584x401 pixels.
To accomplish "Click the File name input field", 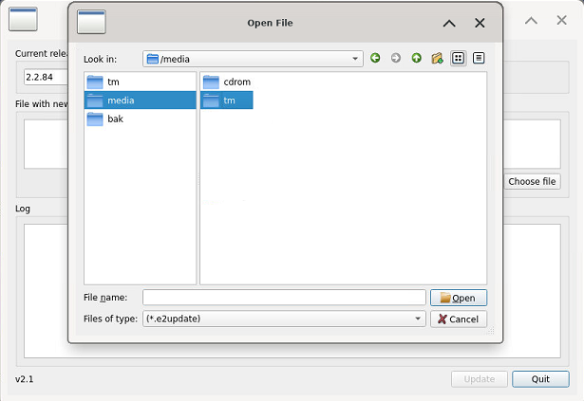I will click(284, 298).
